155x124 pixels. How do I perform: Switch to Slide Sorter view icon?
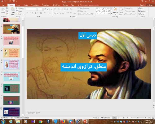click(119, 117)
